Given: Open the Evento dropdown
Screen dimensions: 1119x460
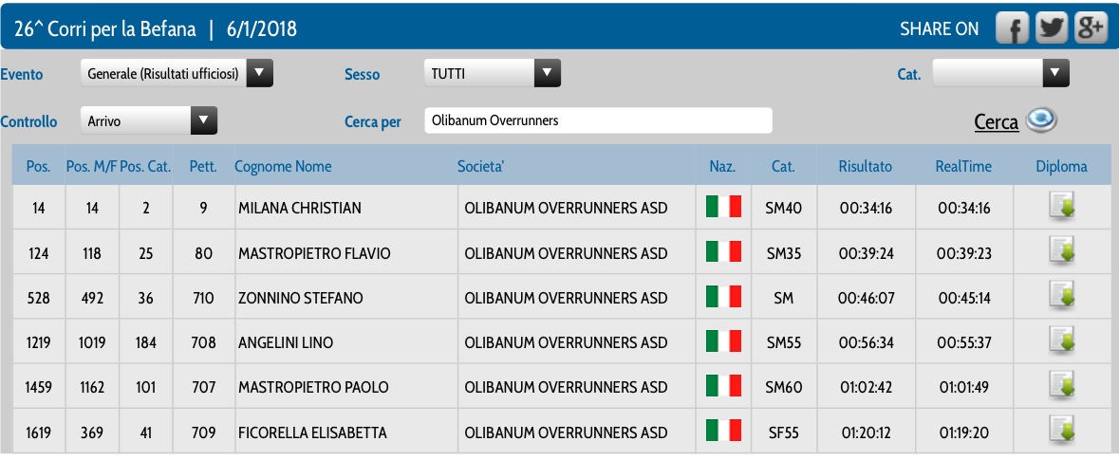Looking at the screenshot, I should pos(177,73).
